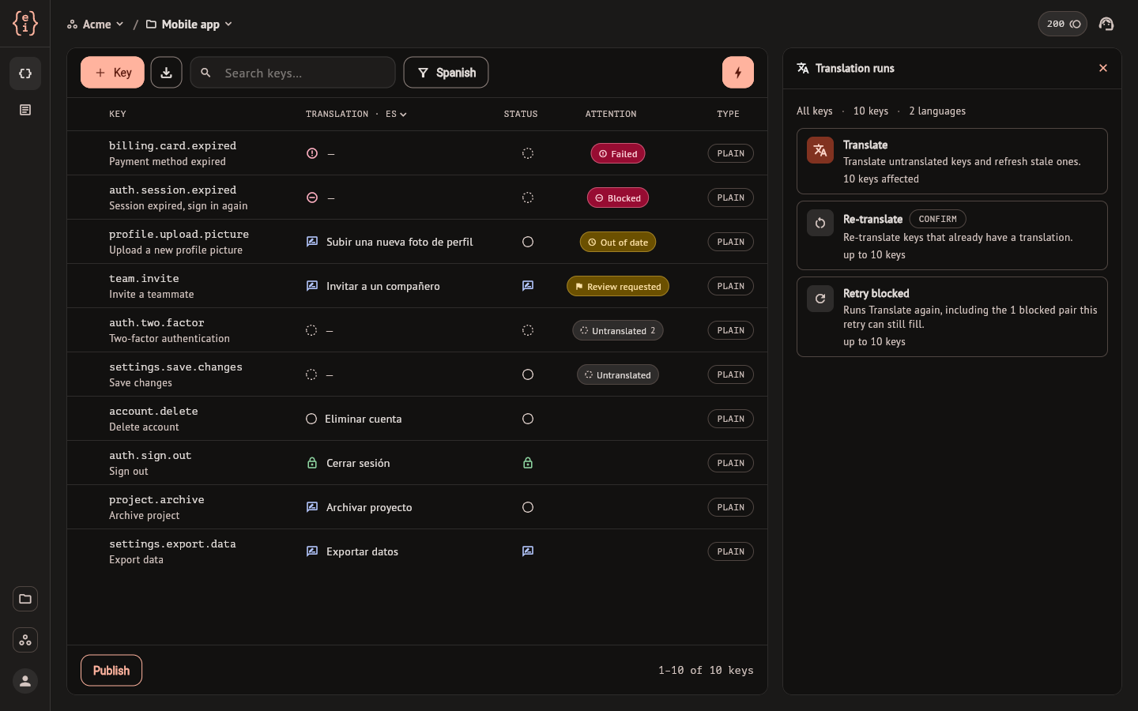Click the status circle for project.archive
The height and width of the screenshot is (711, 1138).
click(x=528, y=507)
